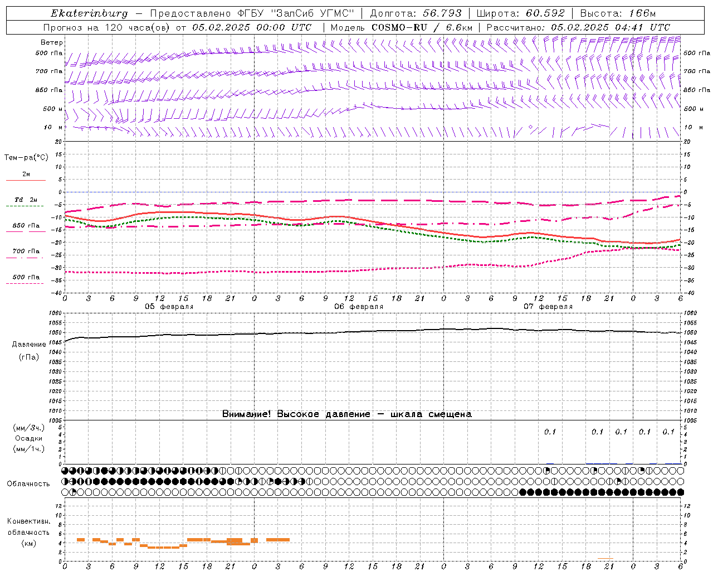The height and width of the screenshot is (571, 713).
Task: Click the 2м temperature legend label
Action: 26,175
